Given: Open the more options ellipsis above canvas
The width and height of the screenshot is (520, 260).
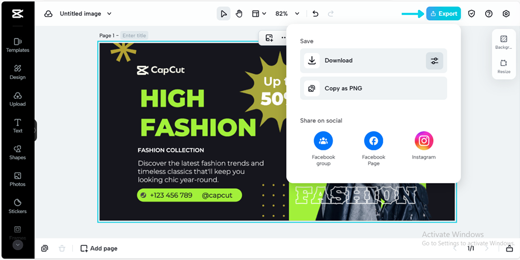Looking at the screenshot, I should click(x=283, y=38).
